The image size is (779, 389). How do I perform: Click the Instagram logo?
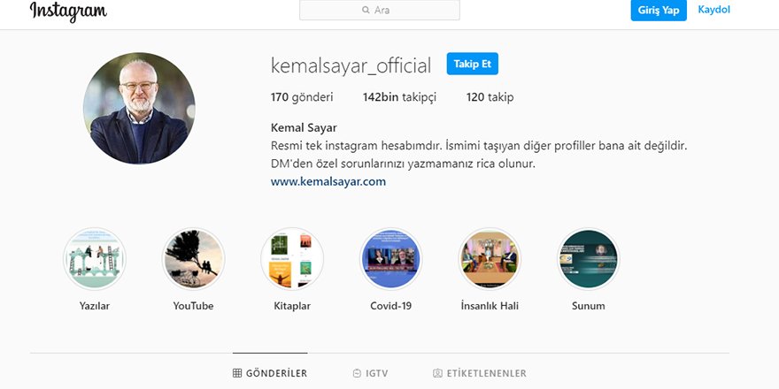point(68,11)
